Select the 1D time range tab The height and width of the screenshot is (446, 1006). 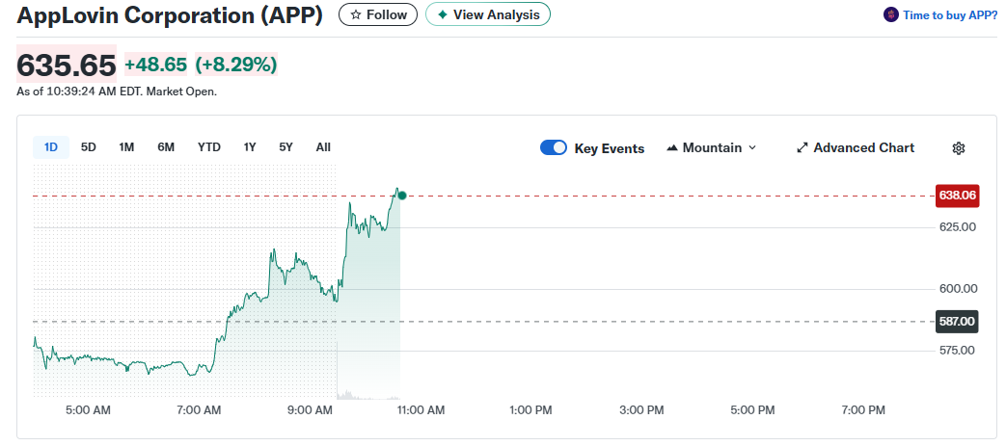51,147
